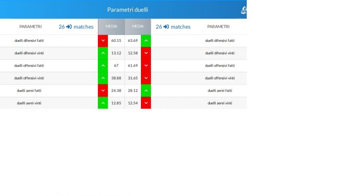Viewport: 350px width, 196px height.
Task: Click right 'duelli offensivi vinti' label
Action: (x=220, y=78)
